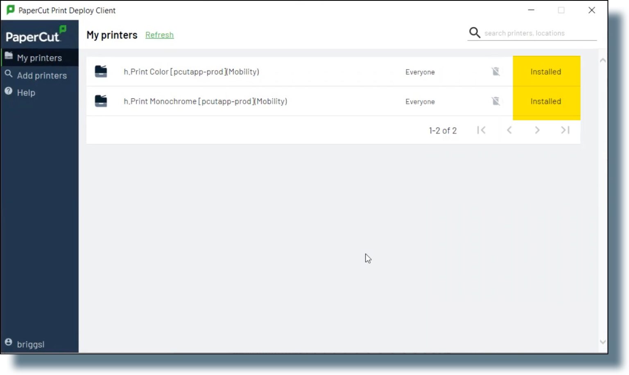
Task: Advance to the next page of printers
Action: click(537, 130)
